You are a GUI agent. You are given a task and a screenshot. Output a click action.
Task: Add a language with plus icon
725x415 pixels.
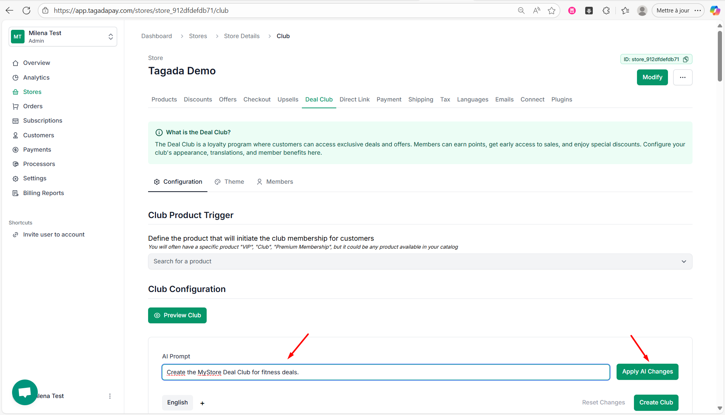click(x=202, y=403)
